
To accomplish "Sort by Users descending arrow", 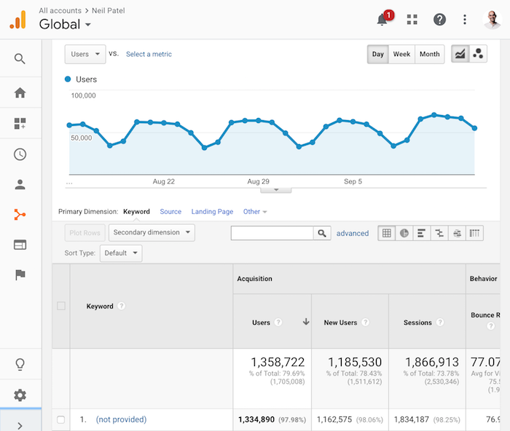I will point(306,322).
